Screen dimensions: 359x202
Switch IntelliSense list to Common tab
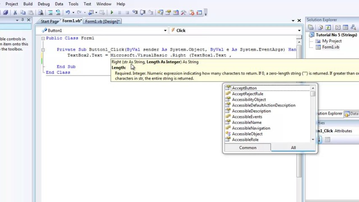pos(248,148)
